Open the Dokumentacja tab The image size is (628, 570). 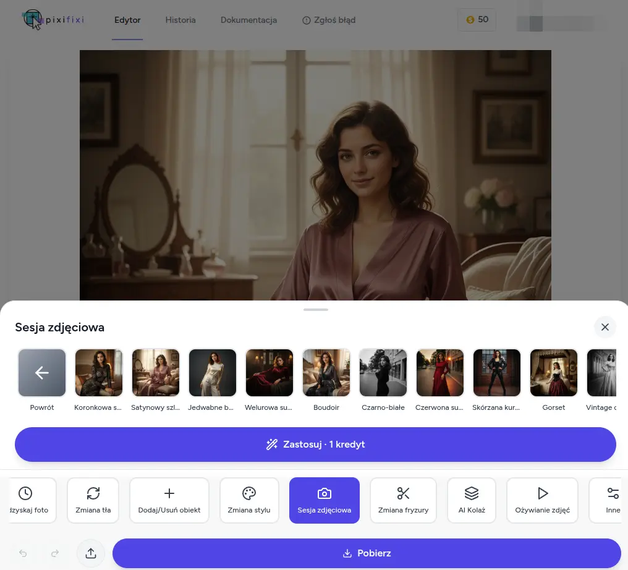click(x=248, y=20)
